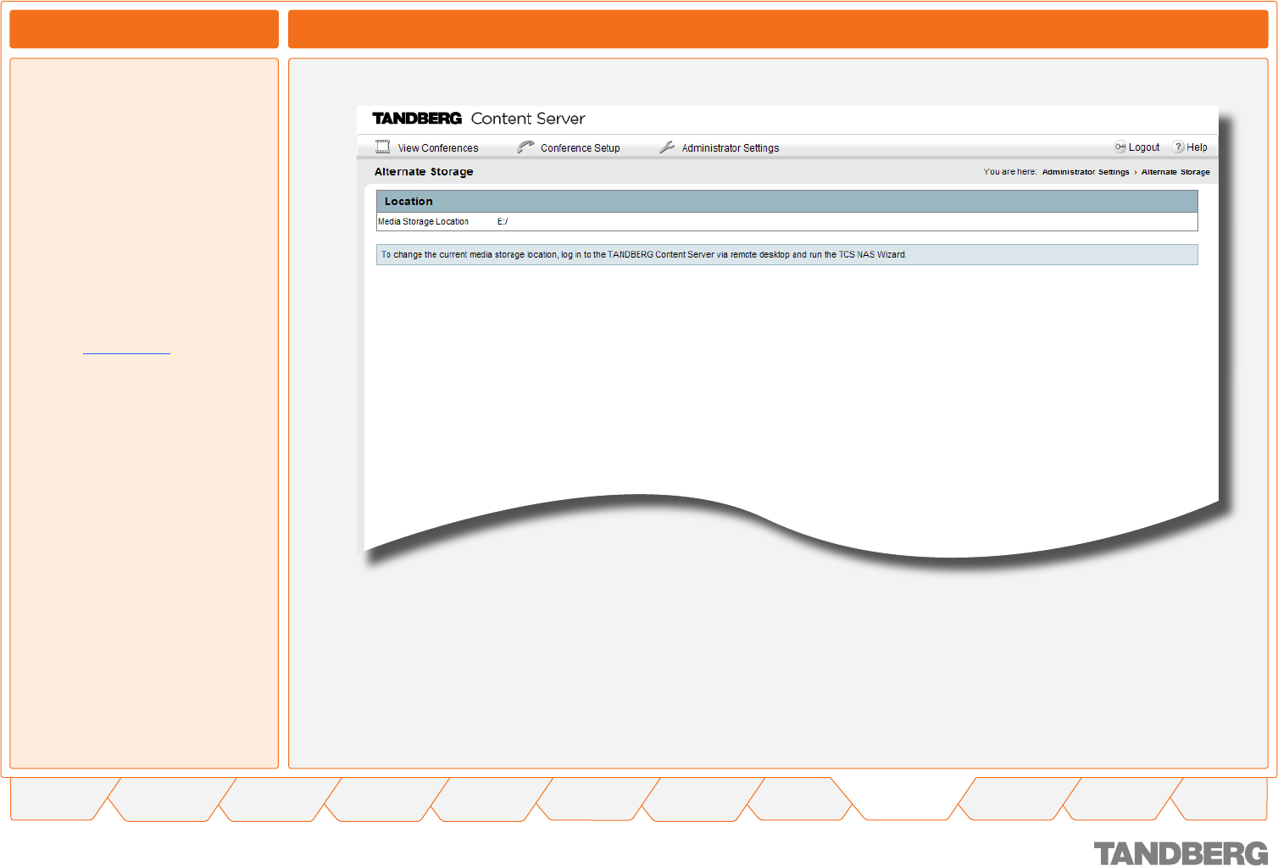Click the key icon next to Logout
Screen dimensions: 1278x866
[1120, 147]
